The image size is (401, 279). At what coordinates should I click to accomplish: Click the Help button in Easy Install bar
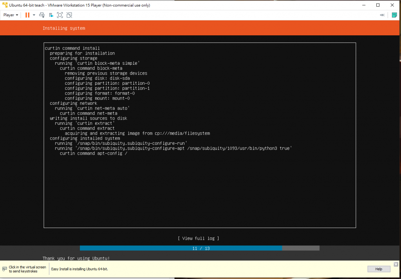coord(379,269)
